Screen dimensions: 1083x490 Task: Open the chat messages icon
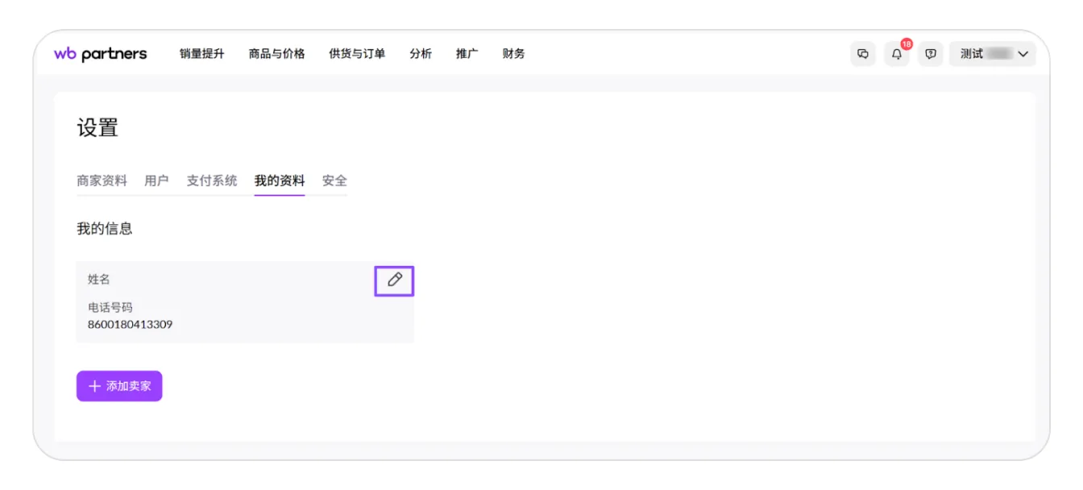[863, 54]
